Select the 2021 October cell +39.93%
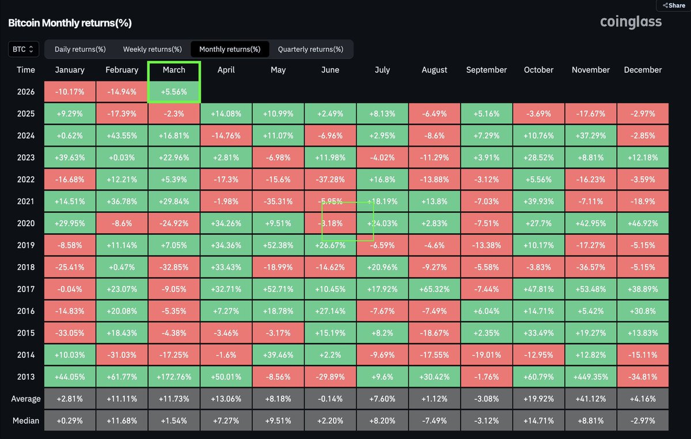The image size is (691, 439). coord(538,201)
